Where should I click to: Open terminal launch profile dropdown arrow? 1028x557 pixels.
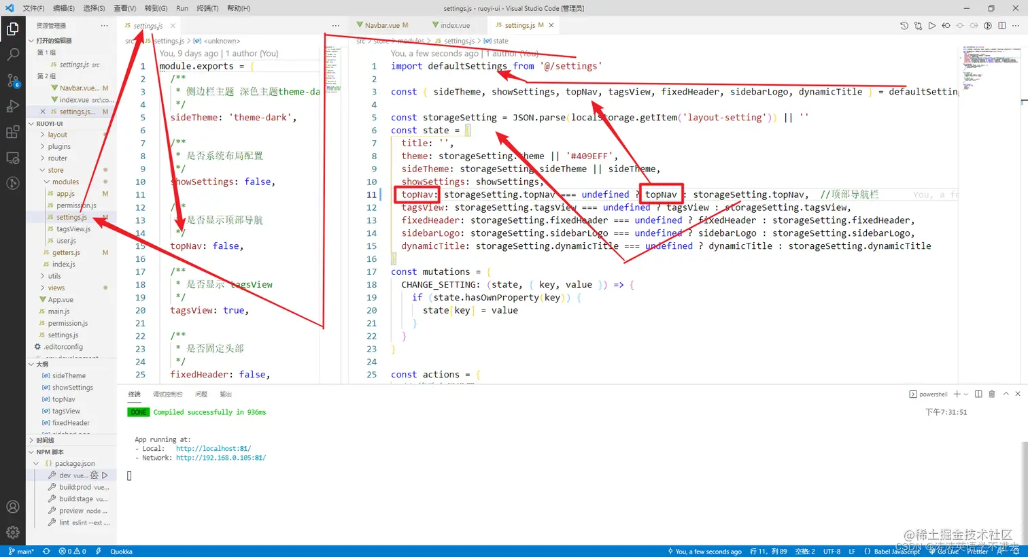tap(965, 394)
